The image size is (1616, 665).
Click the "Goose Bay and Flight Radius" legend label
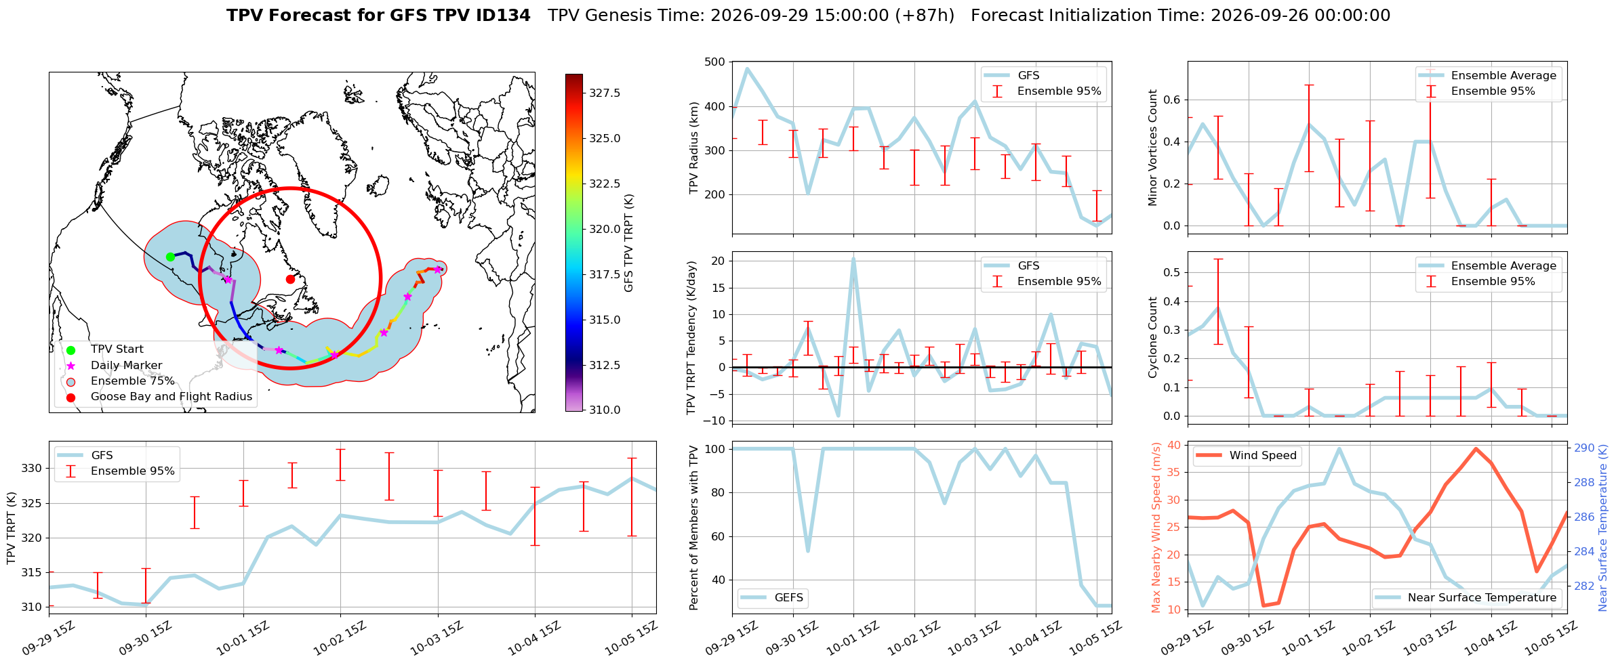coord(171,397)
